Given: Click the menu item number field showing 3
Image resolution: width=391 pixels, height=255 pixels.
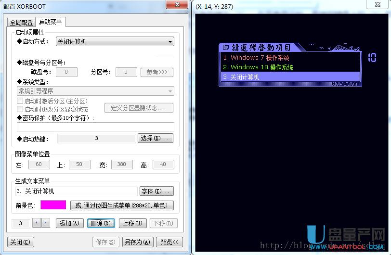Looking at the screenshot, I should 21,223.
